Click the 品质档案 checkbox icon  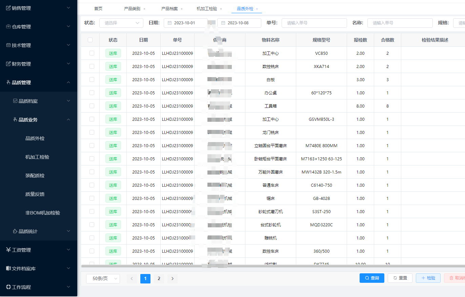[15, 101]
